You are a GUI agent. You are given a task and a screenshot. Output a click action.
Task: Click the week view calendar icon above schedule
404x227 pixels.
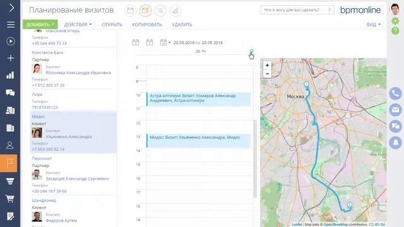(150, 42)
